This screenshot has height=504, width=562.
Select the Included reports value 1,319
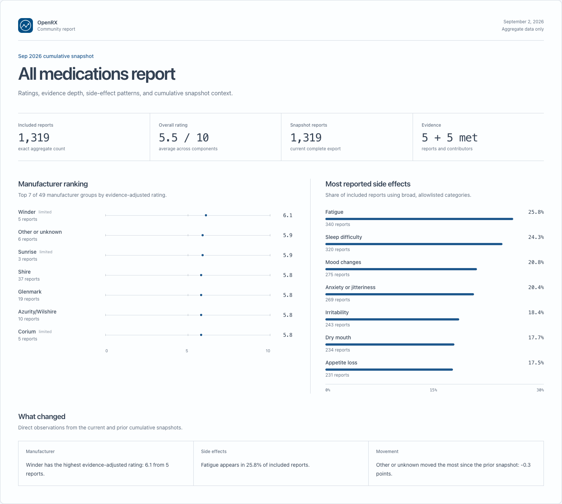pos(34,138)
